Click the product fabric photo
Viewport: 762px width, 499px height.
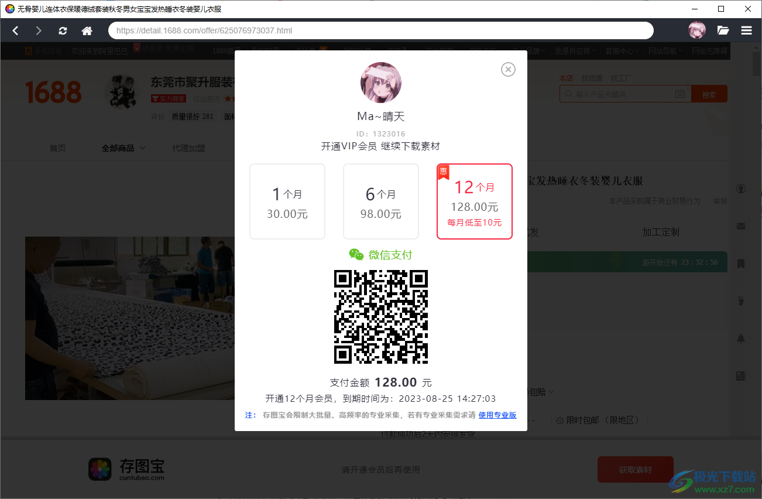coord(130,318)
